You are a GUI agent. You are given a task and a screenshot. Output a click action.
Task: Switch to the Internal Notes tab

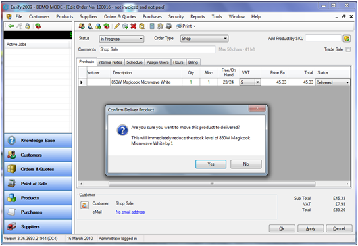click(111, 62)
